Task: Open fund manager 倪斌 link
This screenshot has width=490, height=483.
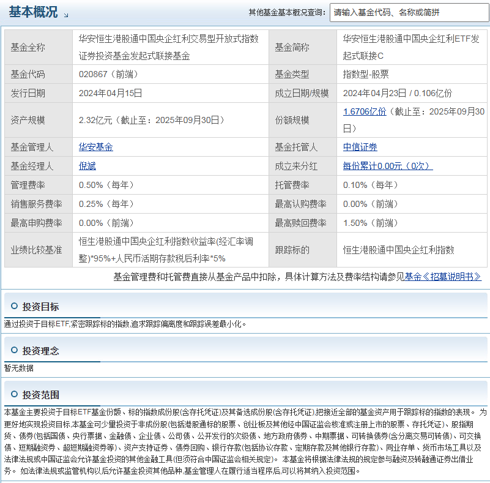Action: coord(87,166)
